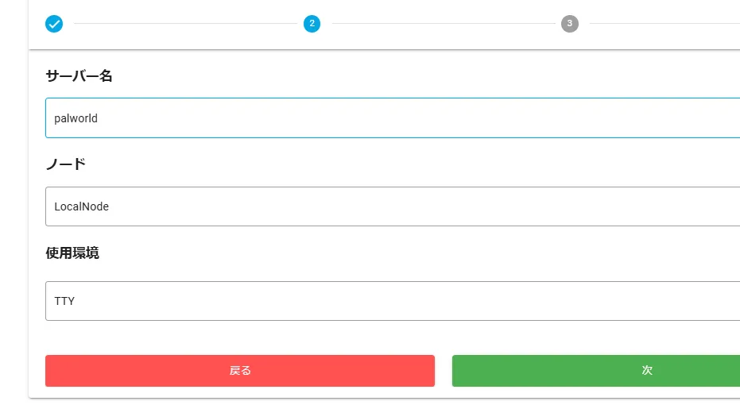Click the '次' text on the next button

coord(647,371)
